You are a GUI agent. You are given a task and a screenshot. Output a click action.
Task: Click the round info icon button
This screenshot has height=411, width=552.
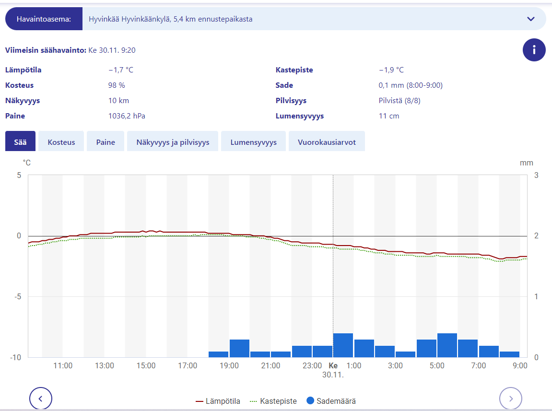(534, 50)
